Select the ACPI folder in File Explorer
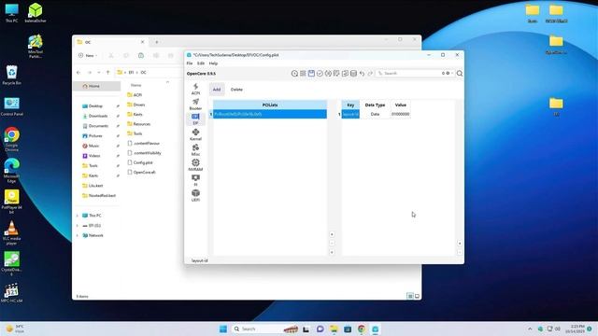Screen dimensions: 598x336 (135, 95)
